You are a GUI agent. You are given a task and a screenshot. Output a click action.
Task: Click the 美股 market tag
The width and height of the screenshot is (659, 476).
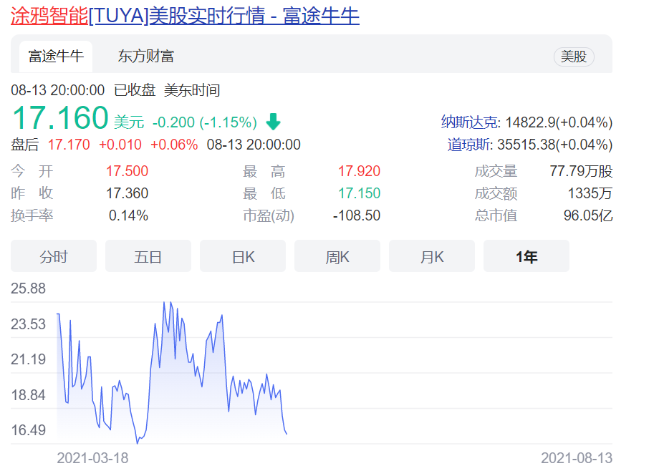574,57
